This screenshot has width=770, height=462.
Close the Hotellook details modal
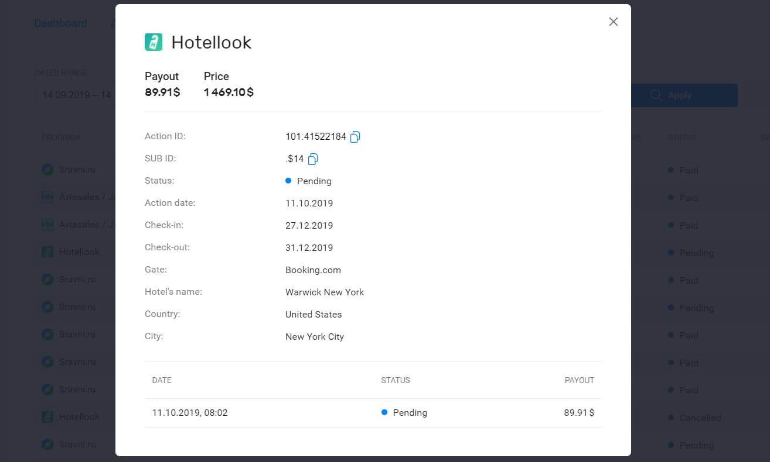[613, 22]
